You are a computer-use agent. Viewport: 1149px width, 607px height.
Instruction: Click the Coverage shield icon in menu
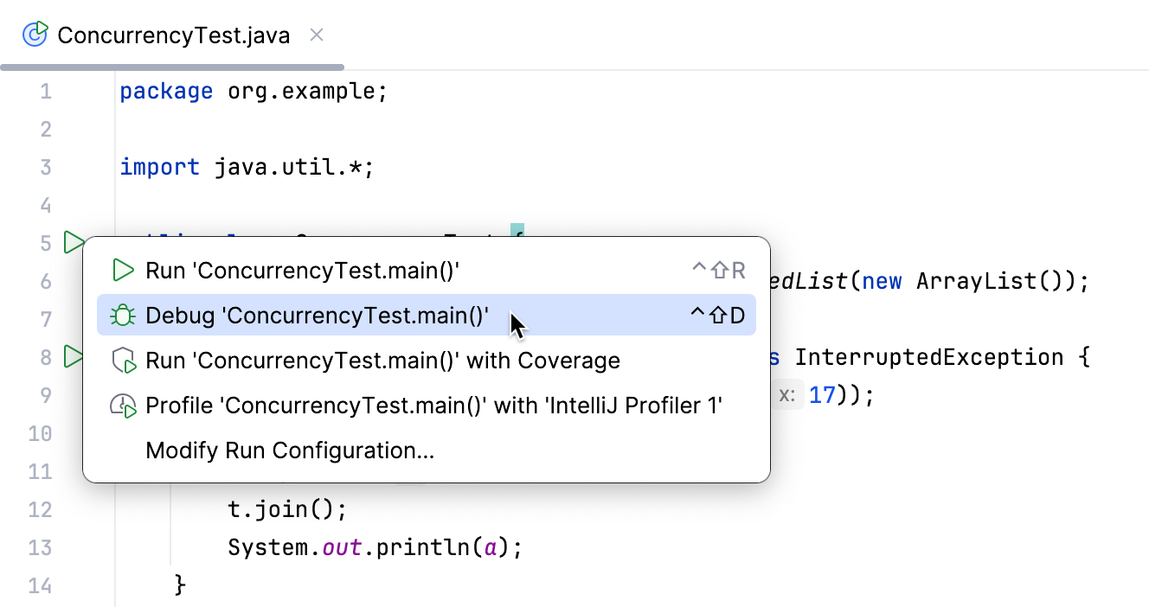coord(125,361)
